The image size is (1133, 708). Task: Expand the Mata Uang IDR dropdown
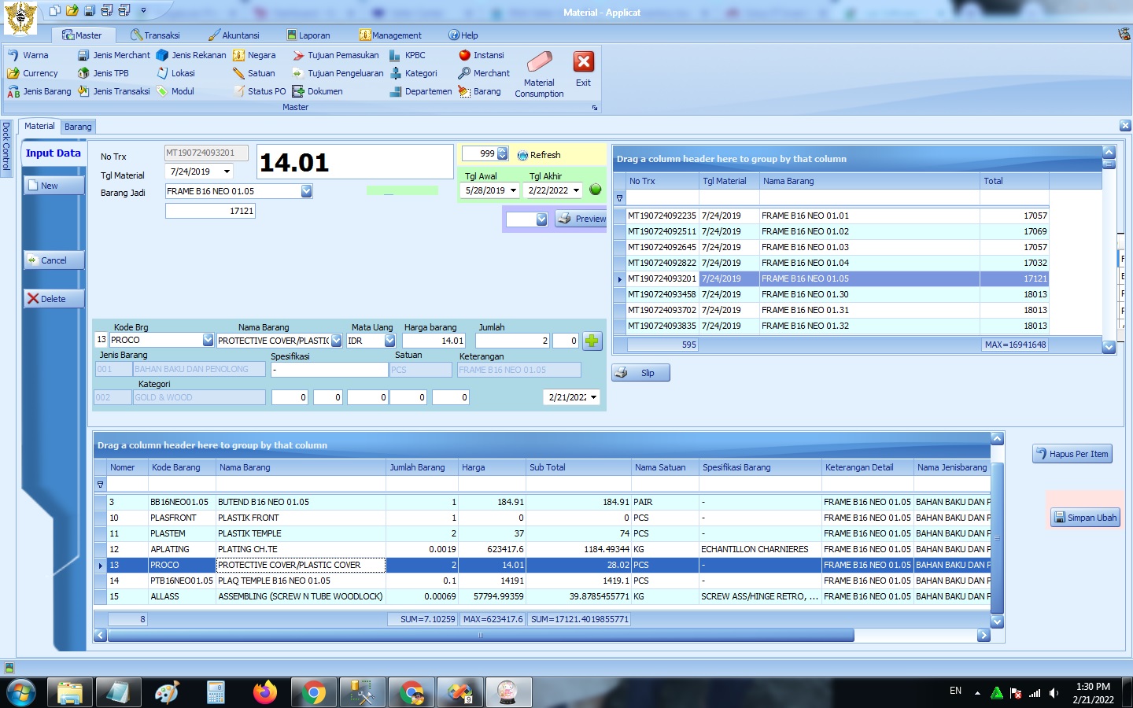pyautogui.click(x=389, y=341)
